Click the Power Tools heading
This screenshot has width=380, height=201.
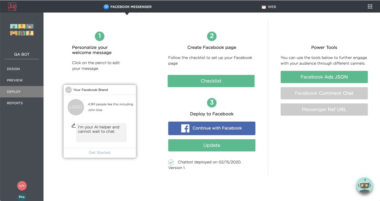pos(324,47)
